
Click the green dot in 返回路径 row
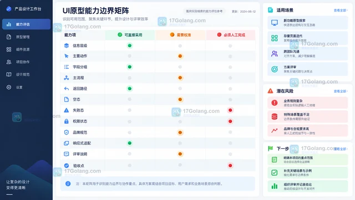129,89
